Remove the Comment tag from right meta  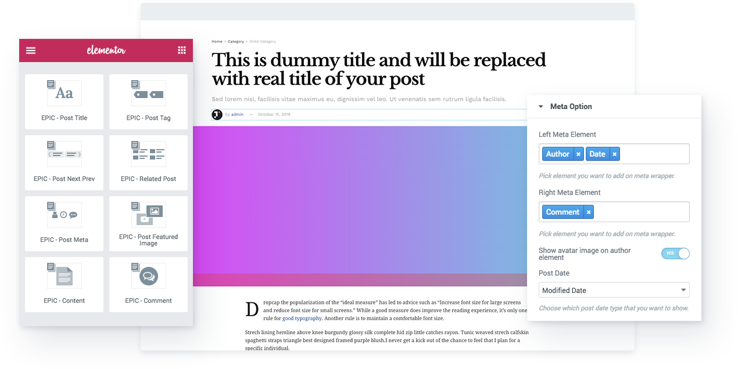pyautogui.click(x=589, y=212)
